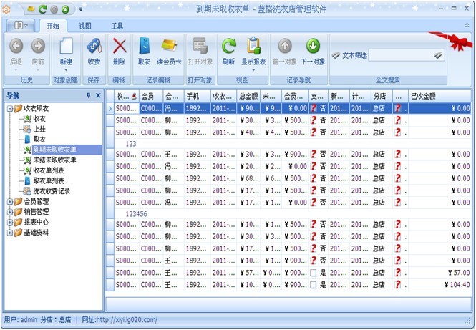Viewport: 476px width, 330px height.
Task: Sort by the 总金额 column header
Action: click(248, 96)
